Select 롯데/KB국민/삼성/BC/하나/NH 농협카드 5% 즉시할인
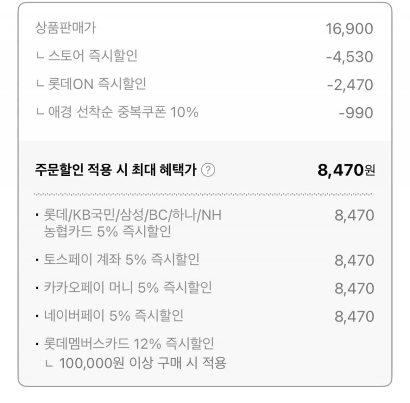 (x=129, y=222)
